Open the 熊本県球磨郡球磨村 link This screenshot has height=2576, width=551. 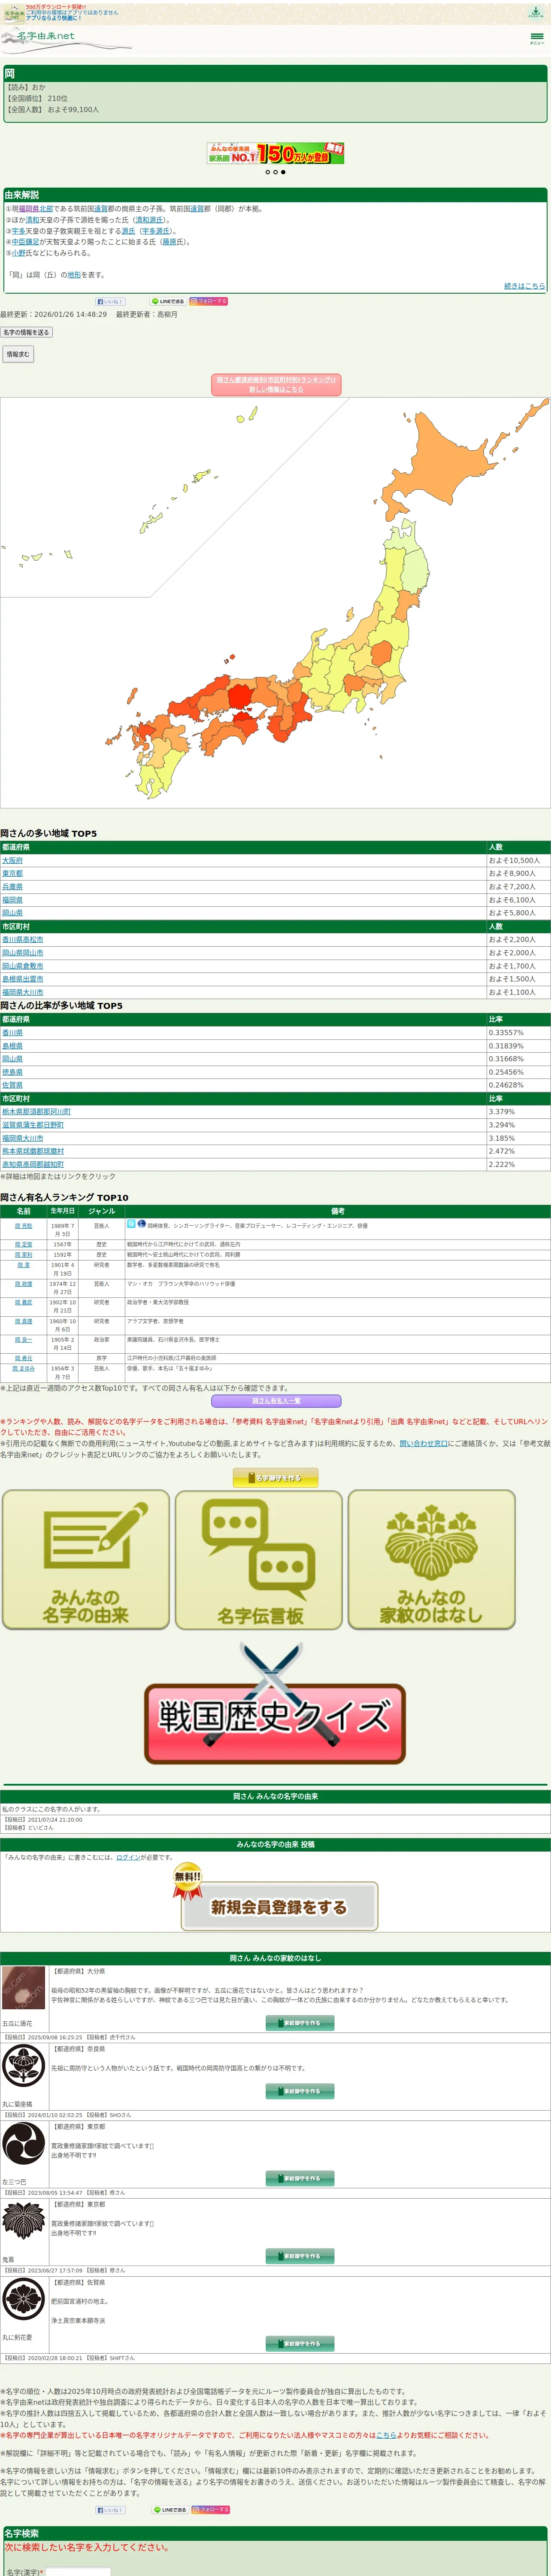33,1151
